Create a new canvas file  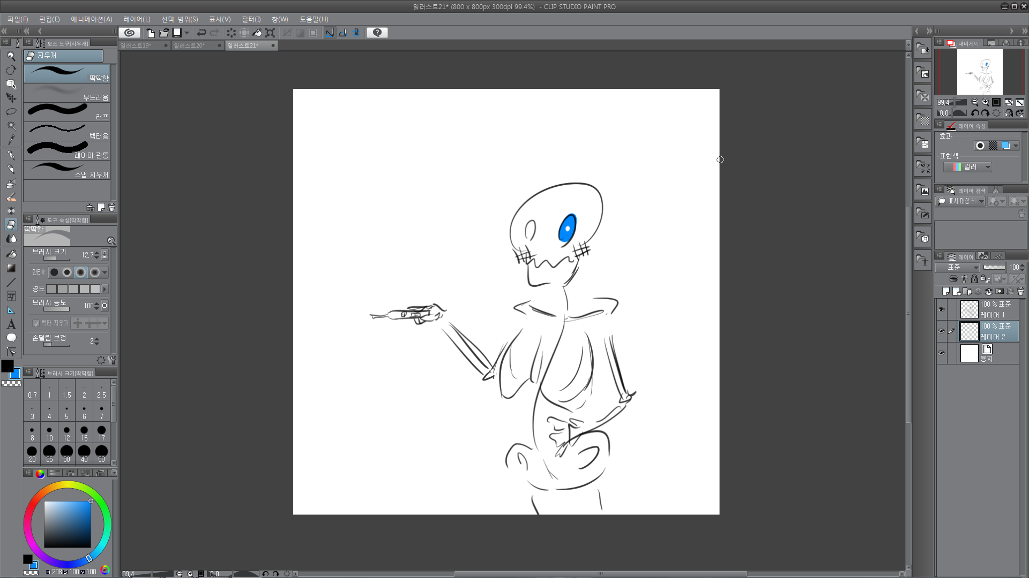click(x=151, y=33)
